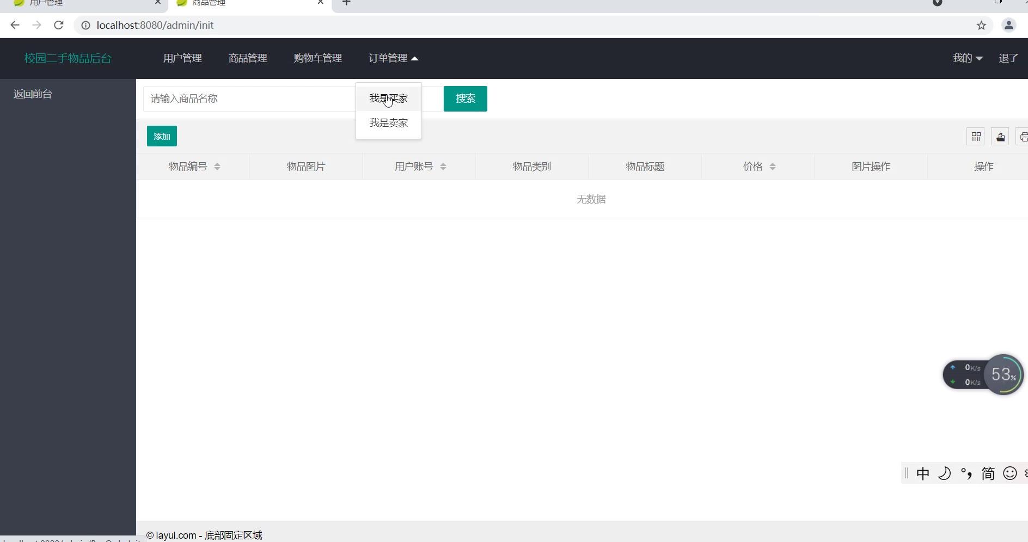Open the browser profile avatar
1028x542 pixels.
tap(1009, 25)
